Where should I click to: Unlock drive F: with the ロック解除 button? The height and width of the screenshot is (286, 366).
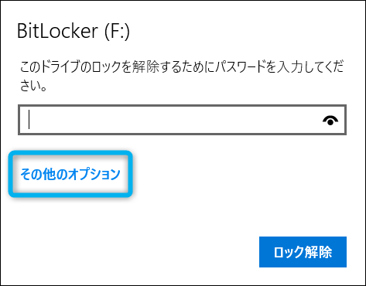point(303,252)
